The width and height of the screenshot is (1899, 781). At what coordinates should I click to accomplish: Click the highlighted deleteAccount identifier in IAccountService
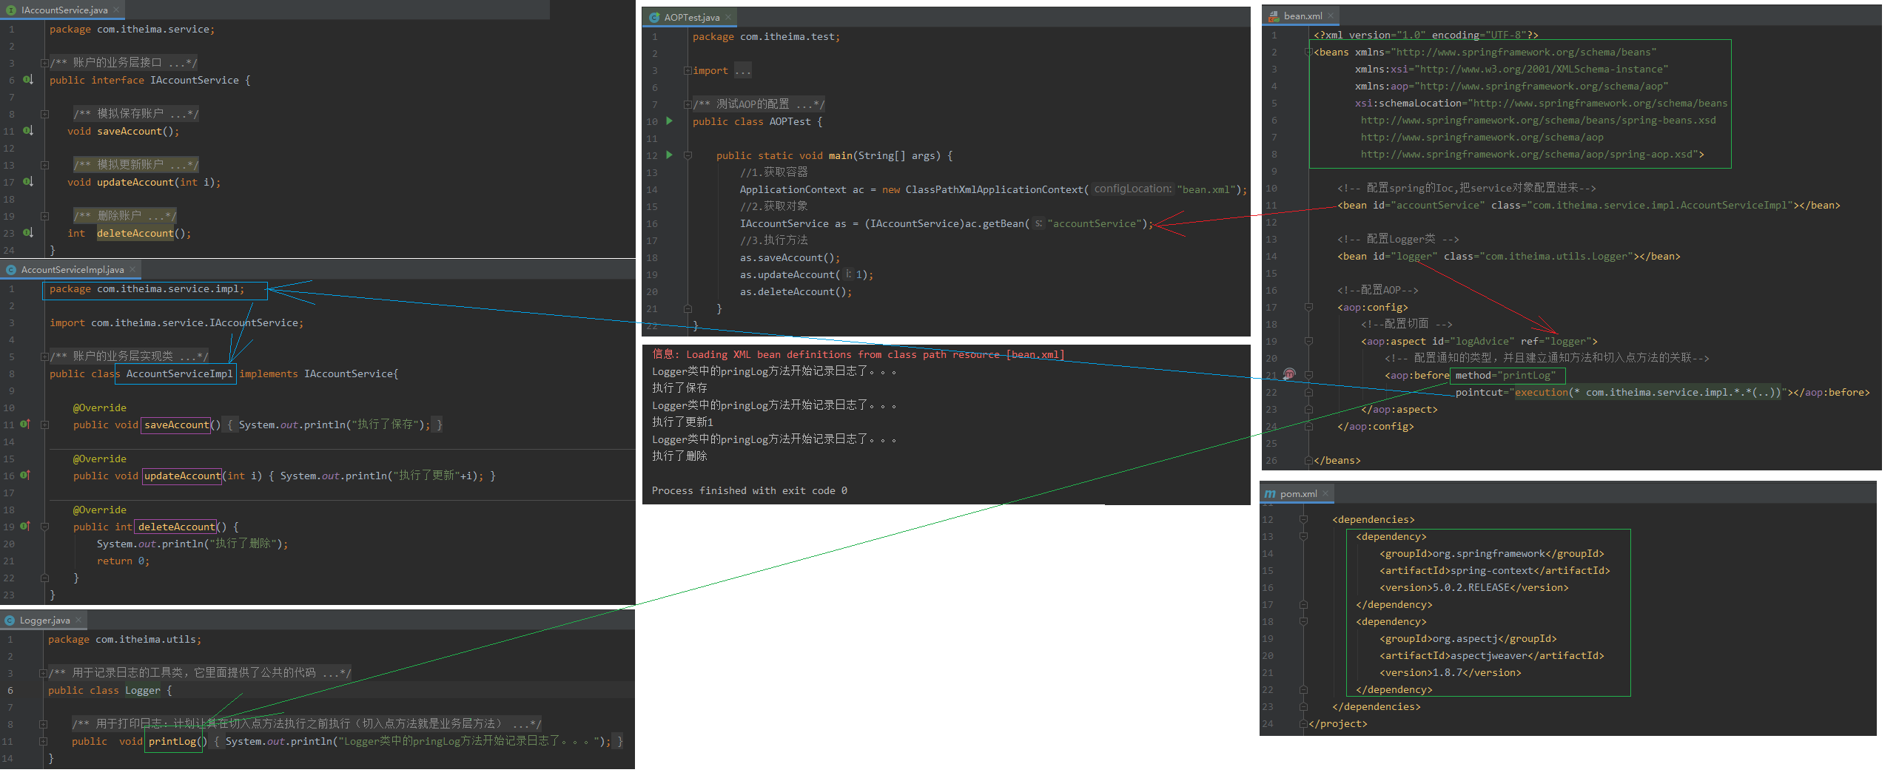pos(135,233)
